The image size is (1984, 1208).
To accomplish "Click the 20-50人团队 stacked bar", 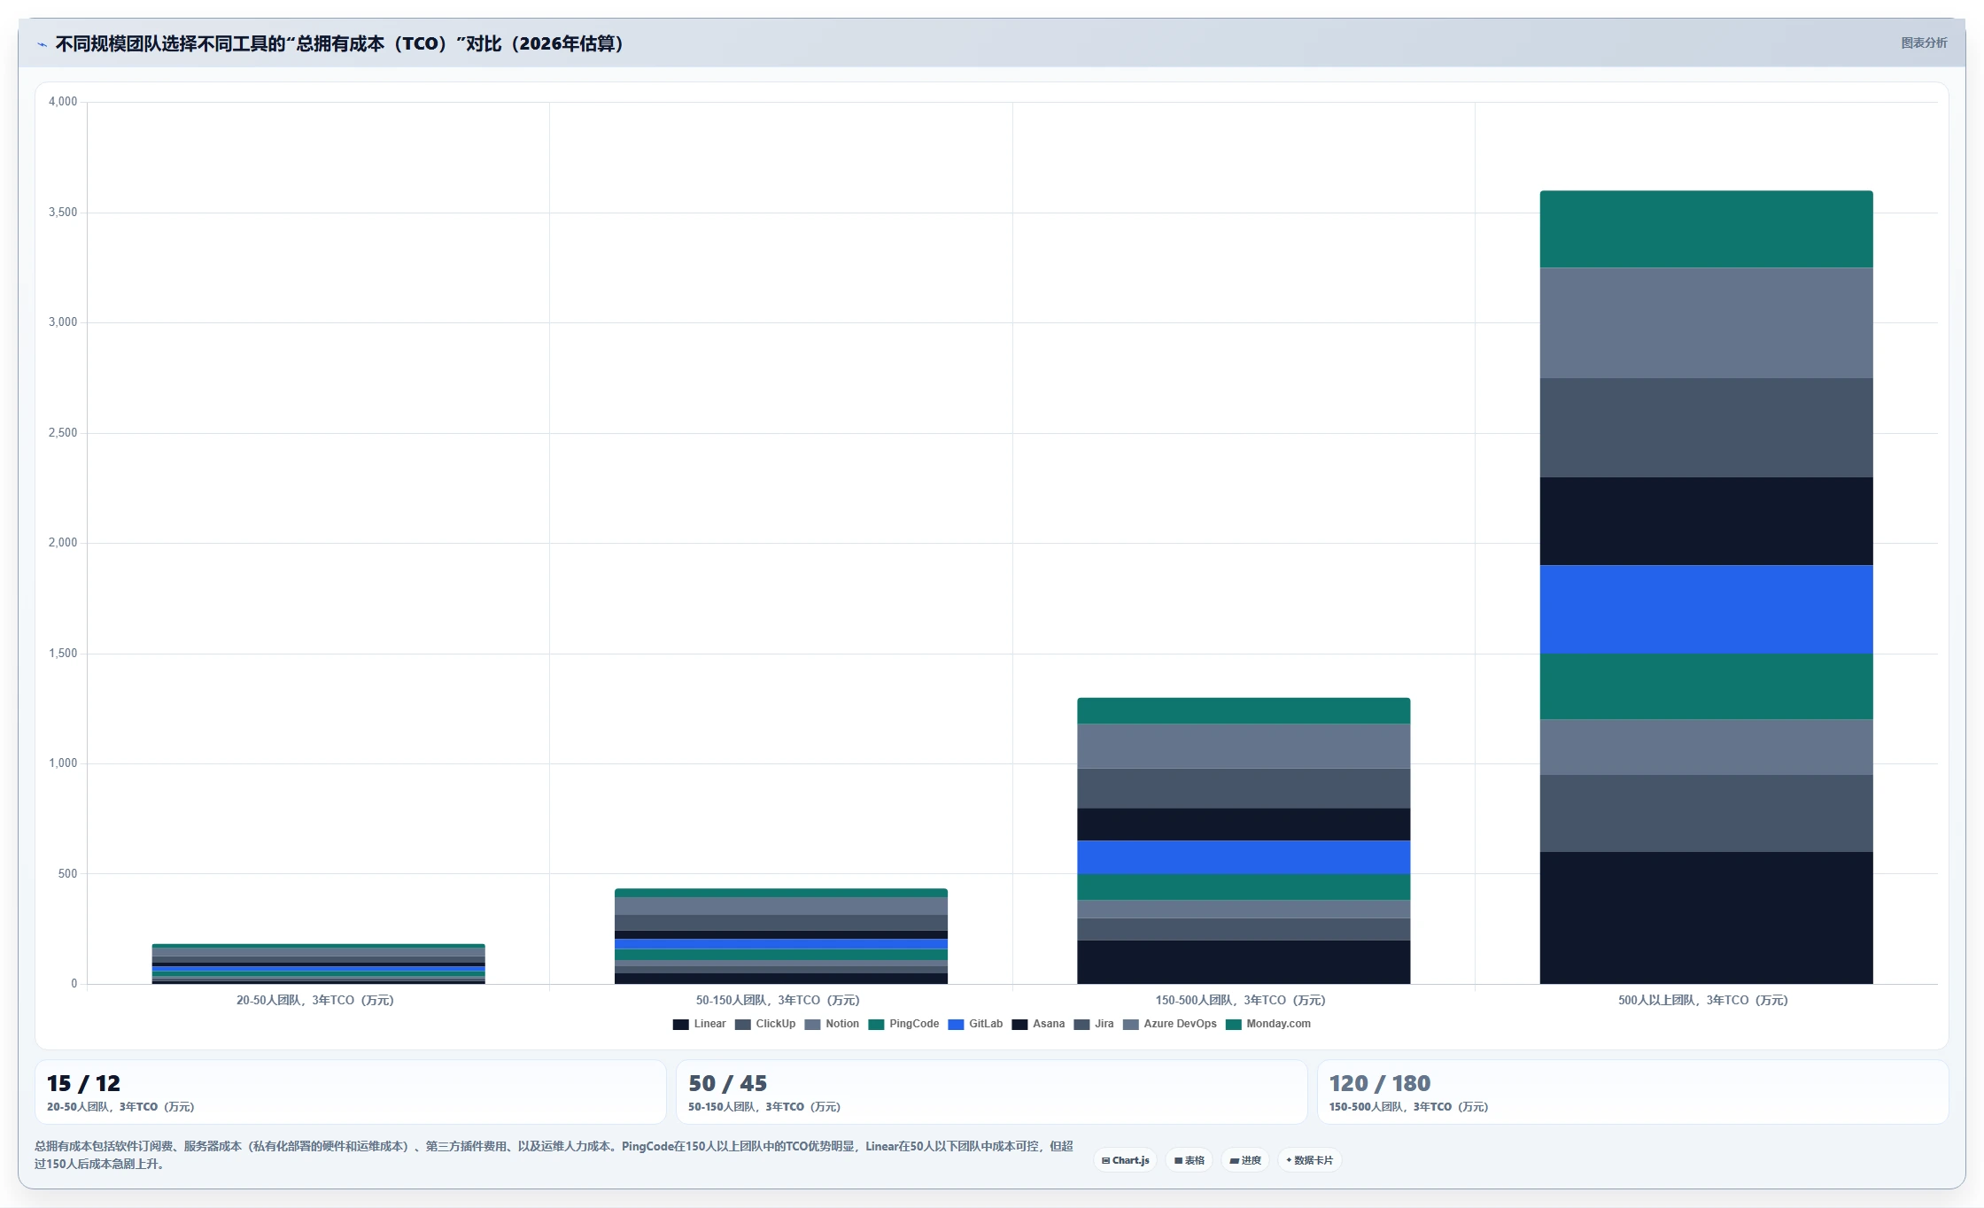I will [x=319, y=964].
